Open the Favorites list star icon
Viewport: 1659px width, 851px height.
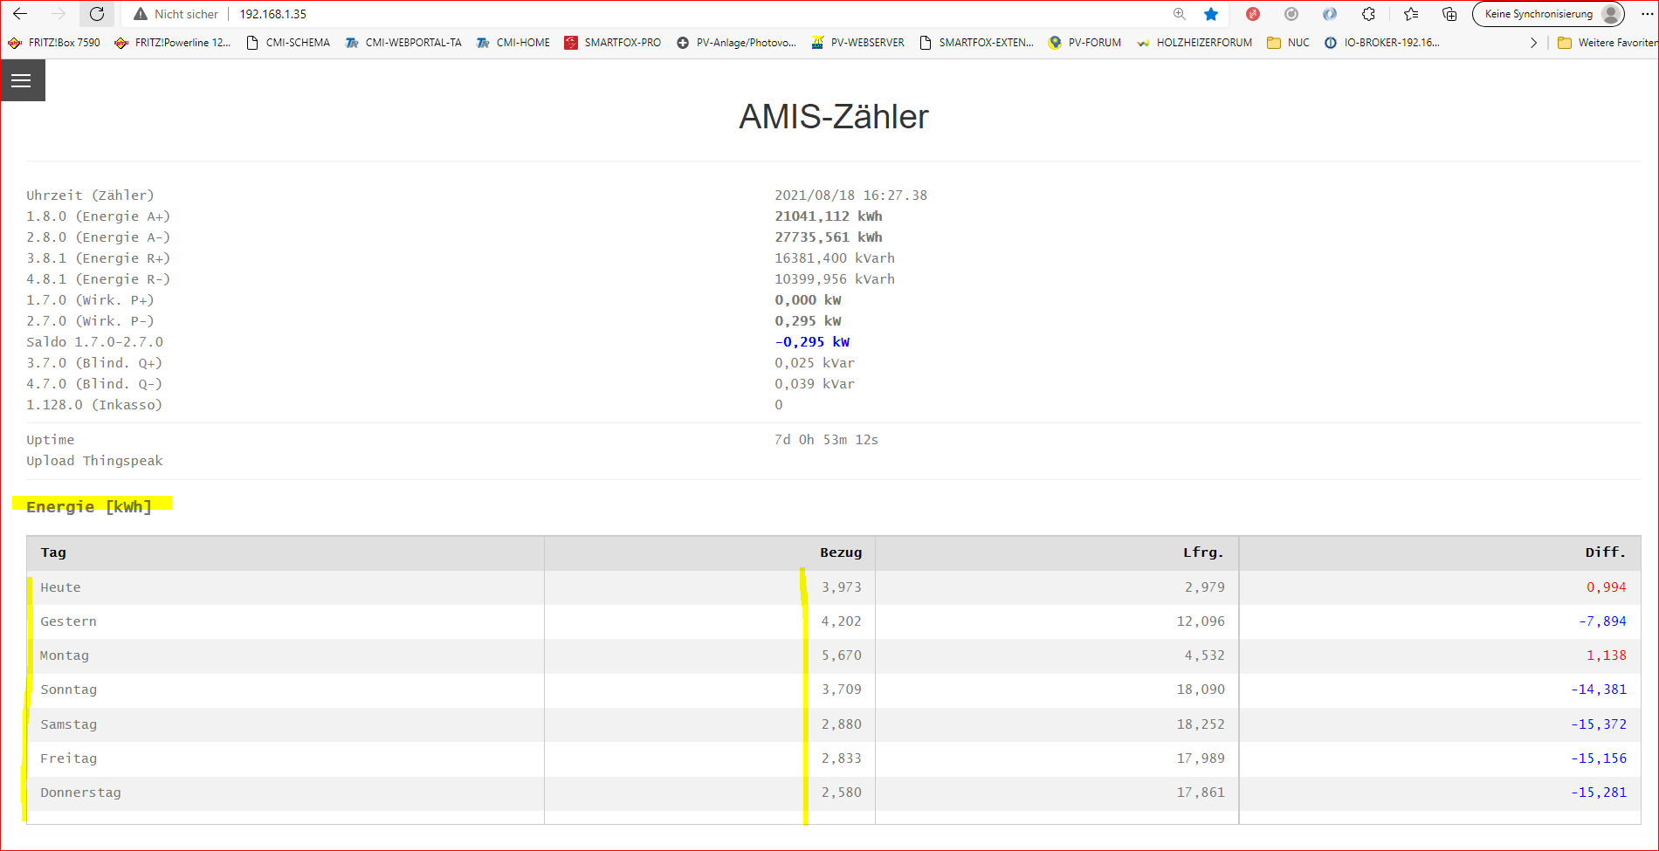coord(1411,14)
